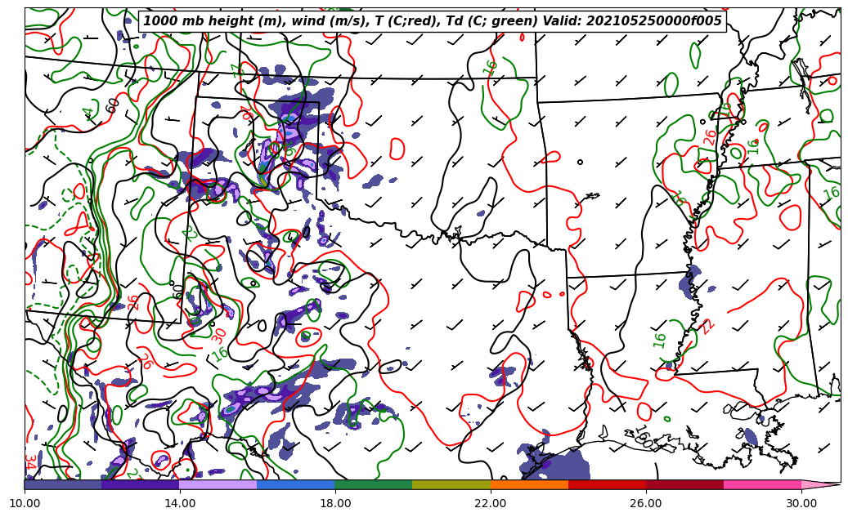Click the olive 20–22 colorbar segment
This screenshot has height=517, width=848.
click(451, 485)
